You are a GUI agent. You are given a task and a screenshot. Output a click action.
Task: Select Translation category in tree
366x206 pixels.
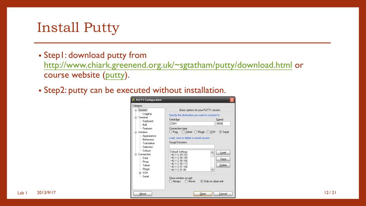[149, 143]
